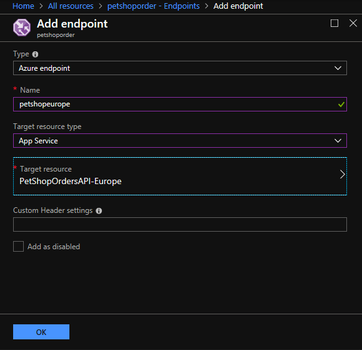Open the Type dropdown showing Azure endpoint
This screenshot has height=350, width=362.
180,68
